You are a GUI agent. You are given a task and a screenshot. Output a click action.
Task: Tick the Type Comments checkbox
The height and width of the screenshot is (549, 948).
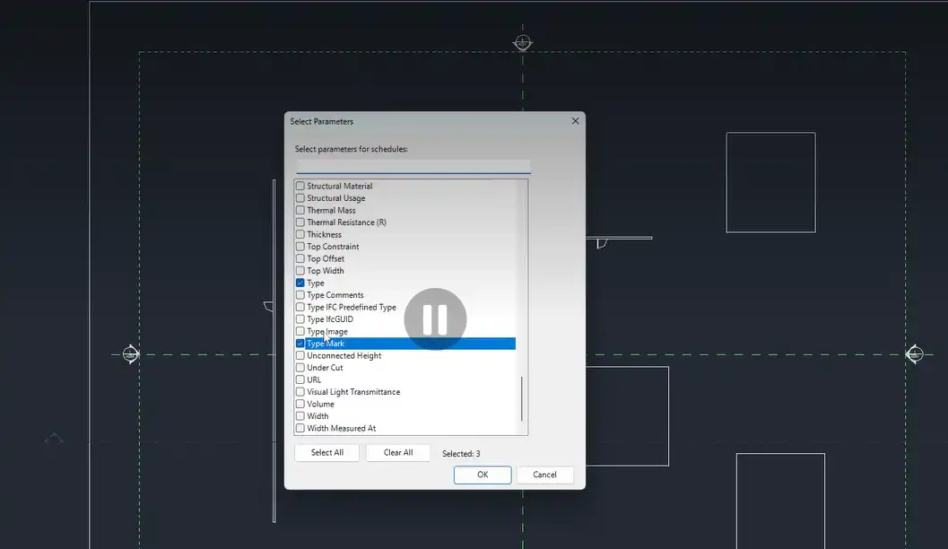(300, 295)
